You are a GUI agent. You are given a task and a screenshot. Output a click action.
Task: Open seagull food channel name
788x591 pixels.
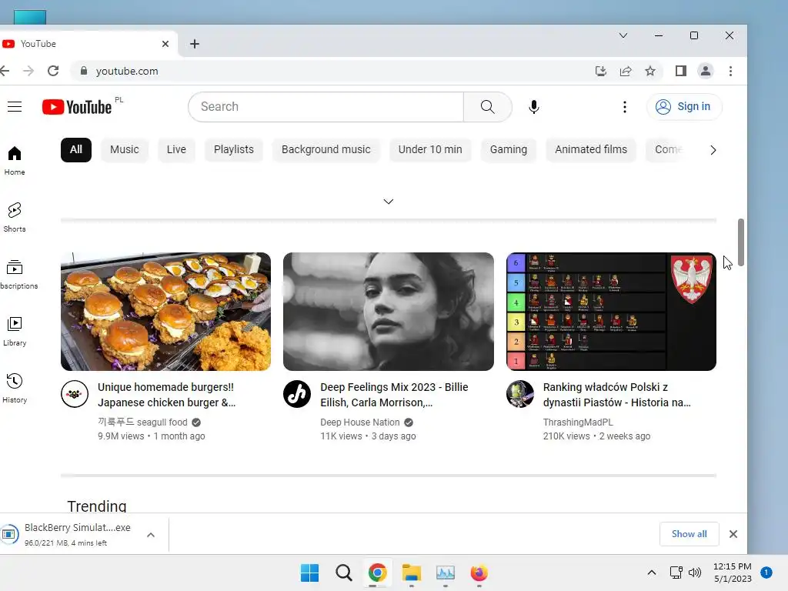(x=142, y=422)
